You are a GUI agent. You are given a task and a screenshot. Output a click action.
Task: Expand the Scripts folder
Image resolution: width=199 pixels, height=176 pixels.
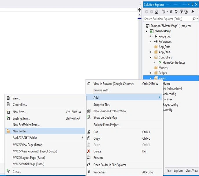[x=150, y=73]
